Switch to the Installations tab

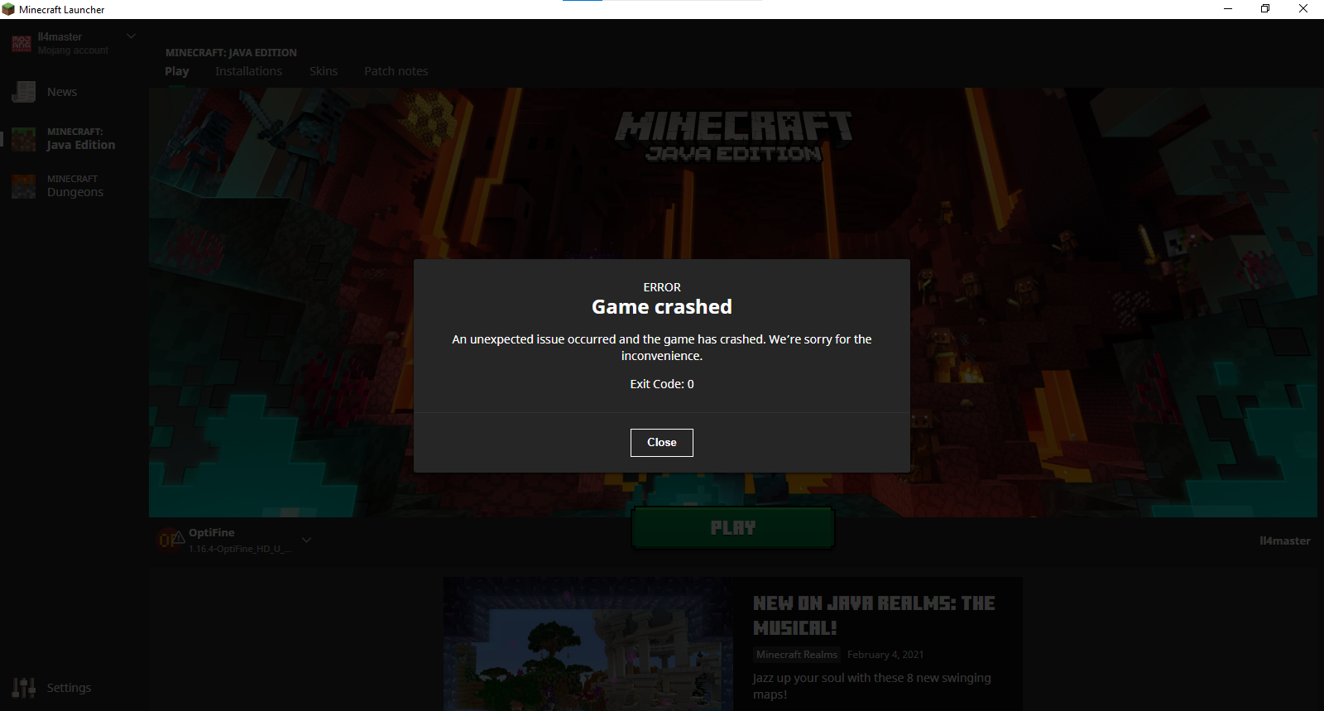248,71
